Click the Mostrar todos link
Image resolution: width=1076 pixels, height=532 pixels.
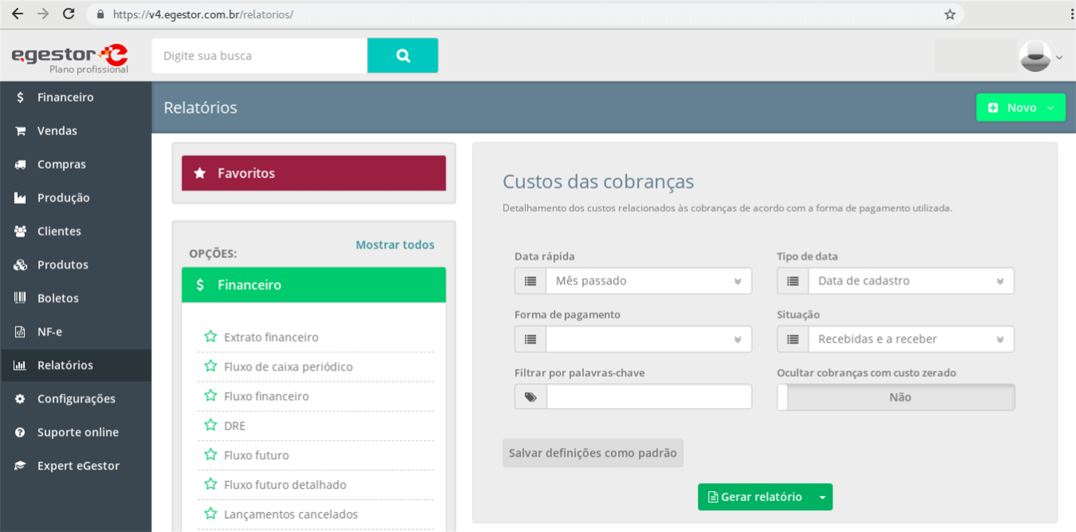tap(395, 245)
